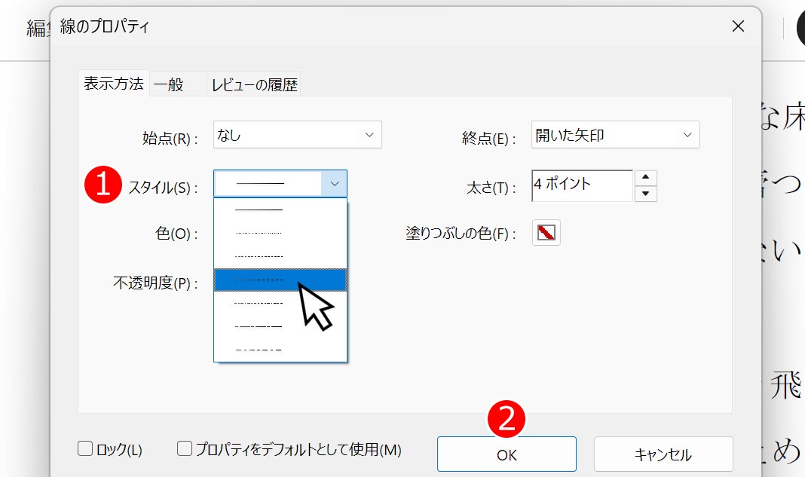Collapse the スタイル line style dropdown
This screenshot has width=805, height=477.
pyautogui.click(x=335, y=182)
